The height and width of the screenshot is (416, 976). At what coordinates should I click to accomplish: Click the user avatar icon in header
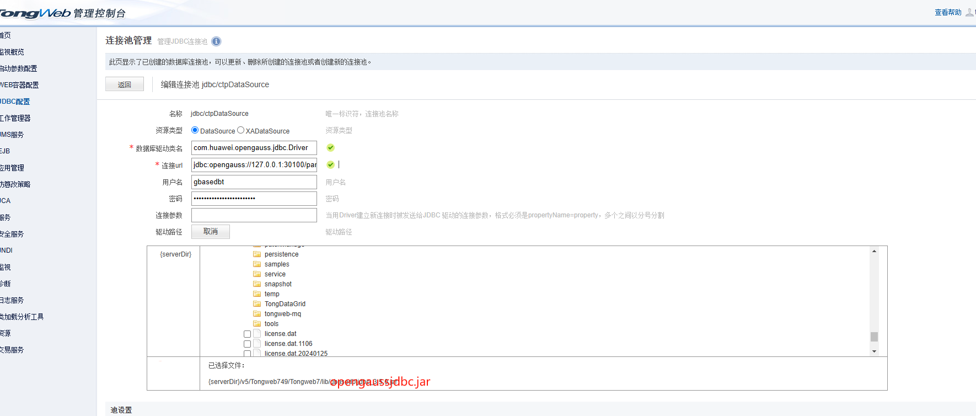(x=969, y=12)
